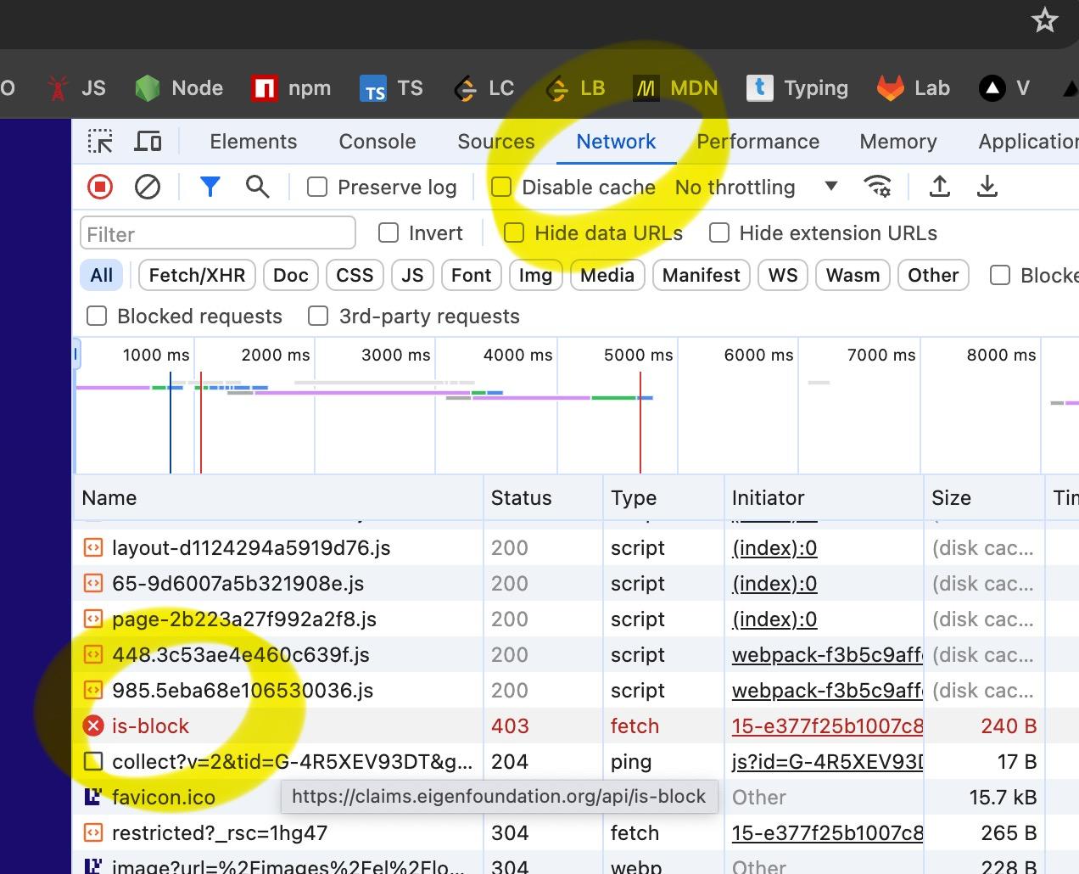Toggle the device toolbar icon
This screenshot has width=1079, height=874.
coord(148,142)
